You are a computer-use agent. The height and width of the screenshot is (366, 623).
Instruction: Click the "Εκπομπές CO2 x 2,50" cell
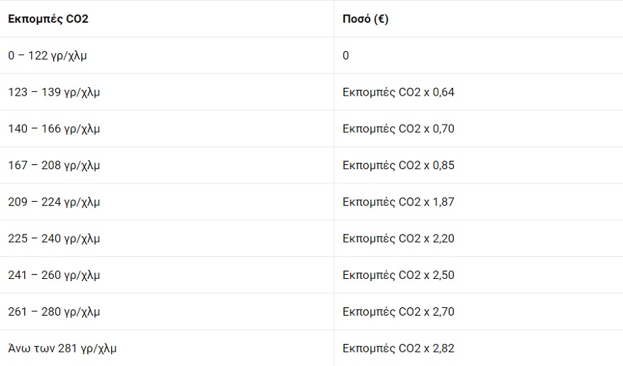click(x=398, y=275)
